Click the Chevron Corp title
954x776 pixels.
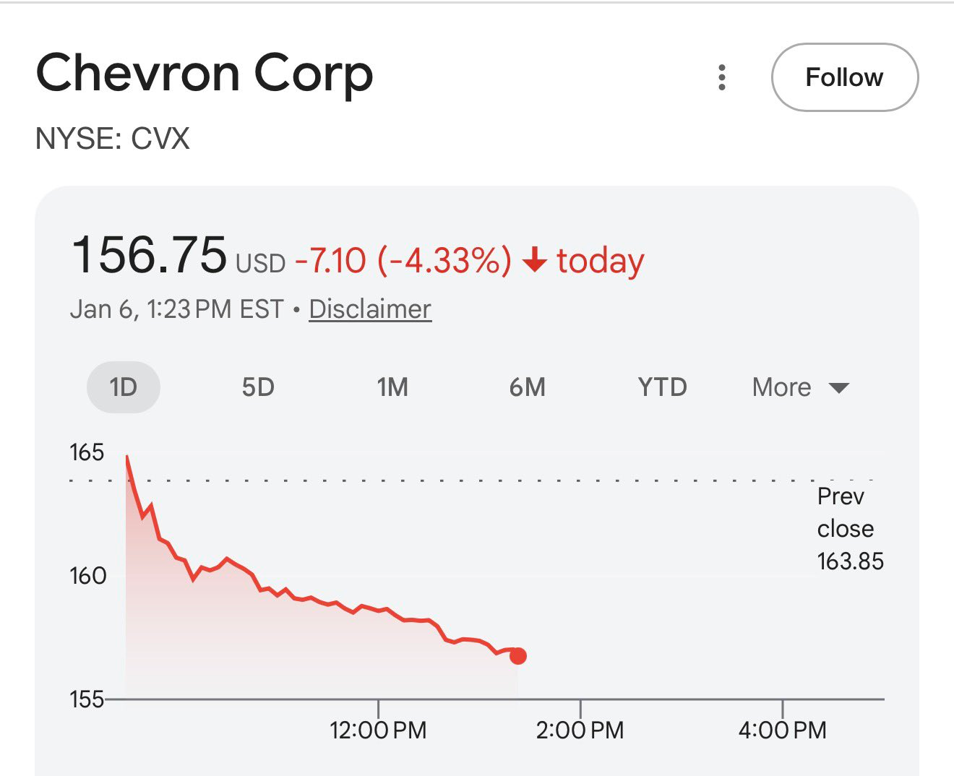[x=205, y=74]
